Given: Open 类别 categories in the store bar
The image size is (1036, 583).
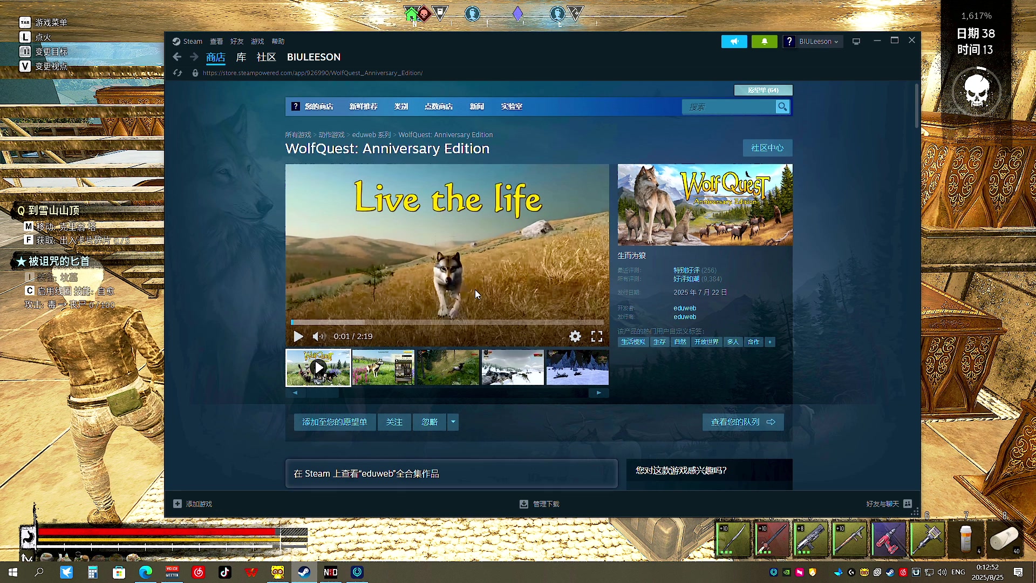Looking at the screenshot, I should click(x=401, y=107).
